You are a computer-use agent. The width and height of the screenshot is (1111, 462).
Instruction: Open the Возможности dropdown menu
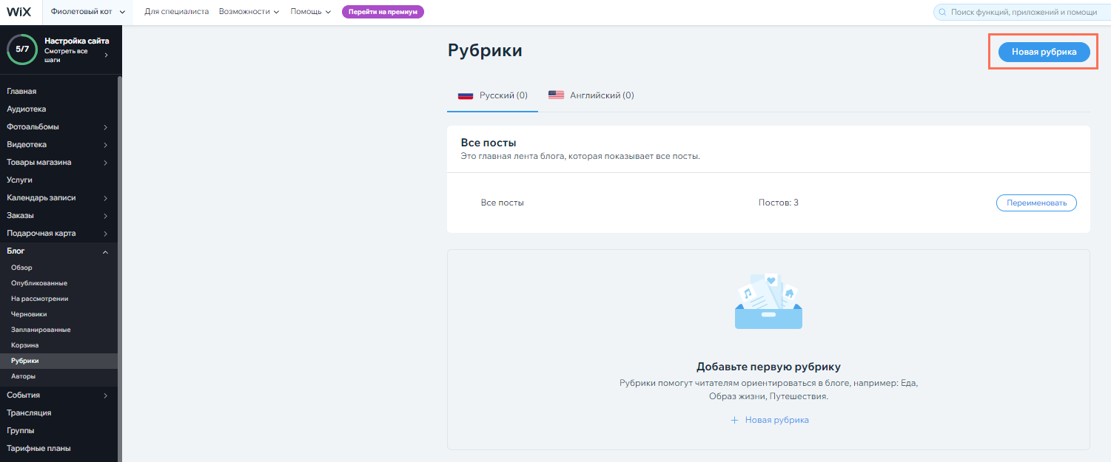[249, 12]
